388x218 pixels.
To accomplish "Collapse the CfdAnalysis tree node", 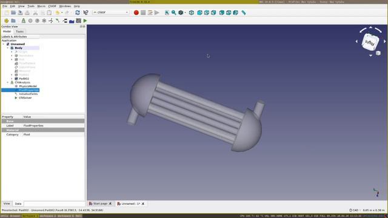I will (8, 82).
